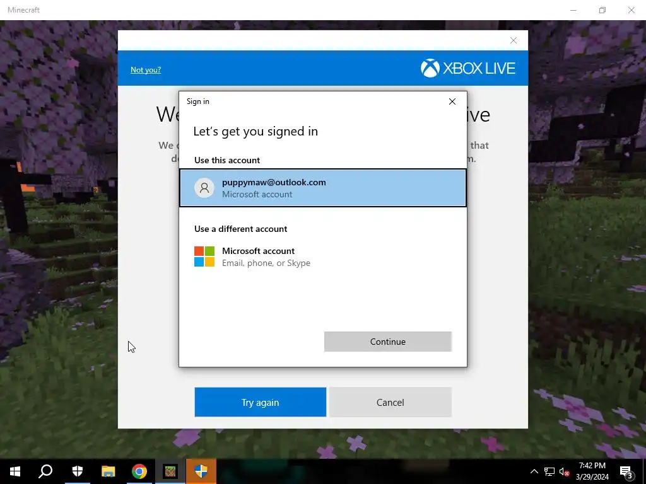This screenshot has height=484, width=646.
Task: Show hidden system tray icons
Action: click(x=534, y=471)
